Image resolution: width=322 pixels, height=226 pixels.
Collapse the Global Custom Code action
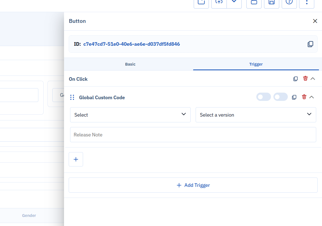tap(312, 97)
